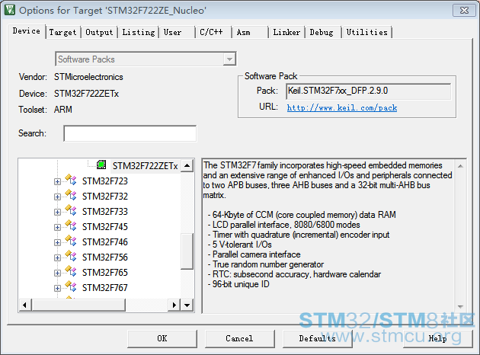Expand the STM32F756 tree node
Screen dimensions: 480x355
coord(57,258)
